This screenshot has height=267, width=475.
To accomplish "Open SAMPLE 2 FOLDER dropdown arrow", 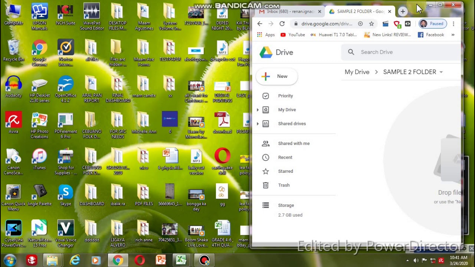I will click(x=441, y=72).
